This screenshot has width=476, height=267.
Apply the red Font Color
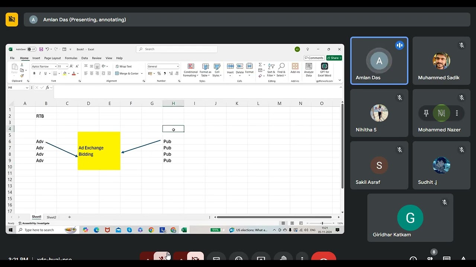pos(74,73)
